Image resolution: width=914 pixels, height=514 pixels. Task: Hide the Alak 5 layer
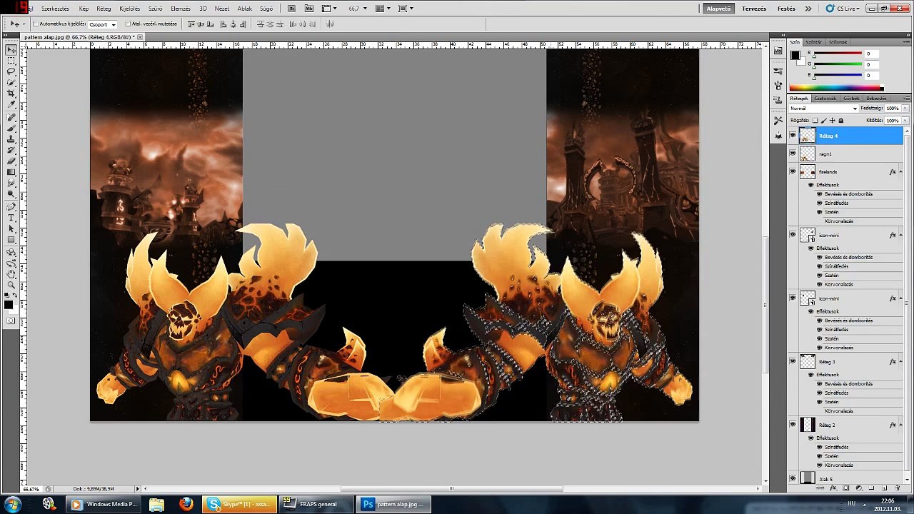click(x=793, y=479)
